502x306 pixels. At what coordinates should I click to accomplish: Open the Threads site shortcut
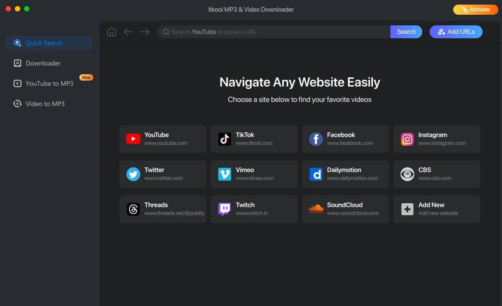pos(162,209)
